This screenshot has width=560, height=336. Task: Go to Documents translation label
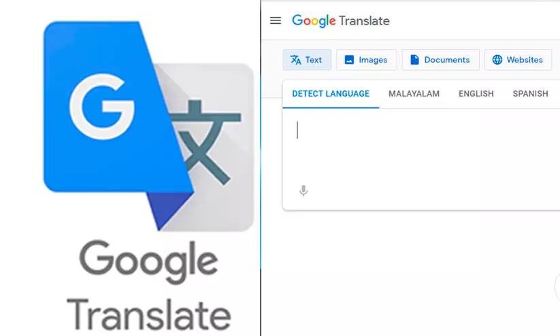point(447,60)
